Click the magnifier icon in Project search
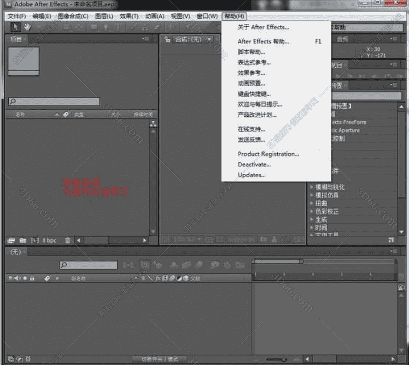 [x=13, y=101]
